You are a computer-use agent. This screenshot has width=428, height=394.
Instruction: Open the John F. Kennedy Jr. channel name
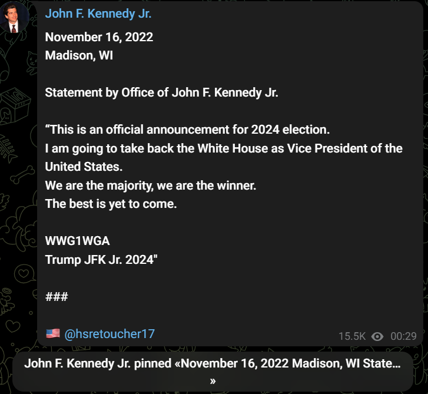pyautogui.click(x=98, y=14)
